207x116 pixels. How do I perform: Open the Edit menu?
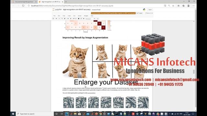59,16
